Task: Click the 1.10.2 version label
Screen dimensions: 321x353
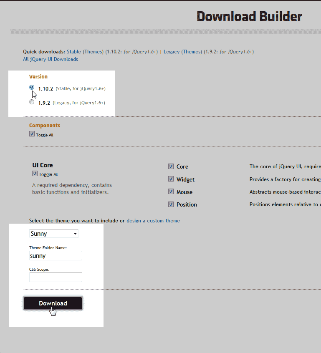Action: pos(45,89)
